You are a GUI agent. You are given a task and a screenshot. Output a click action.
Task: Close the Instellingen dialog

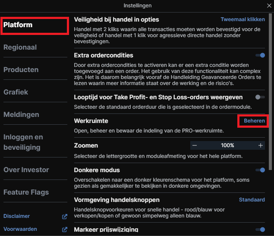pos(269,6)
